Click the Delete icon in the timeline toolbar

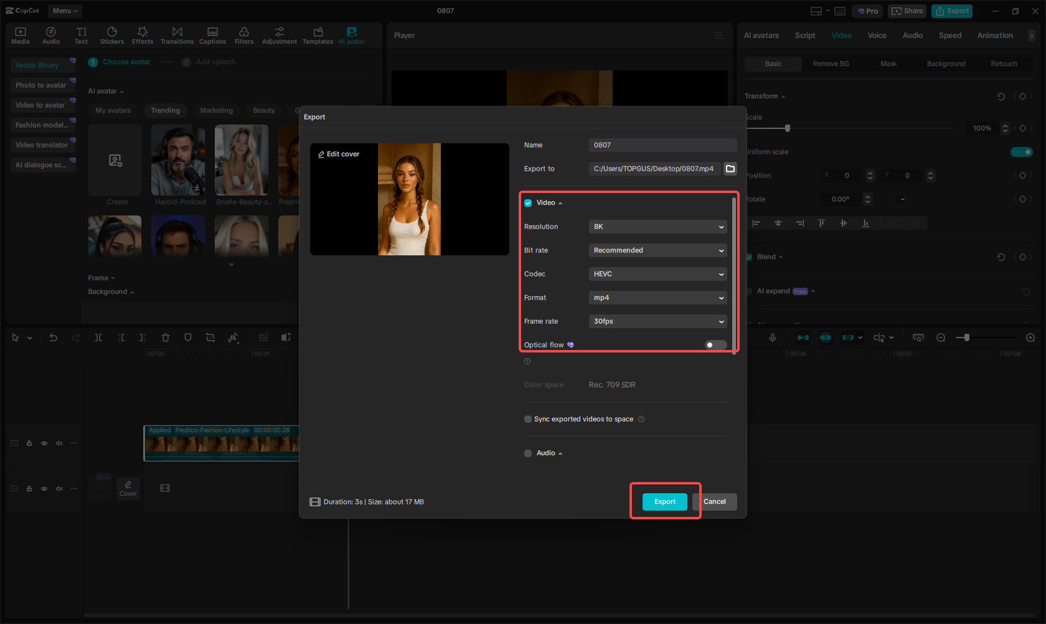pos(165,337)
